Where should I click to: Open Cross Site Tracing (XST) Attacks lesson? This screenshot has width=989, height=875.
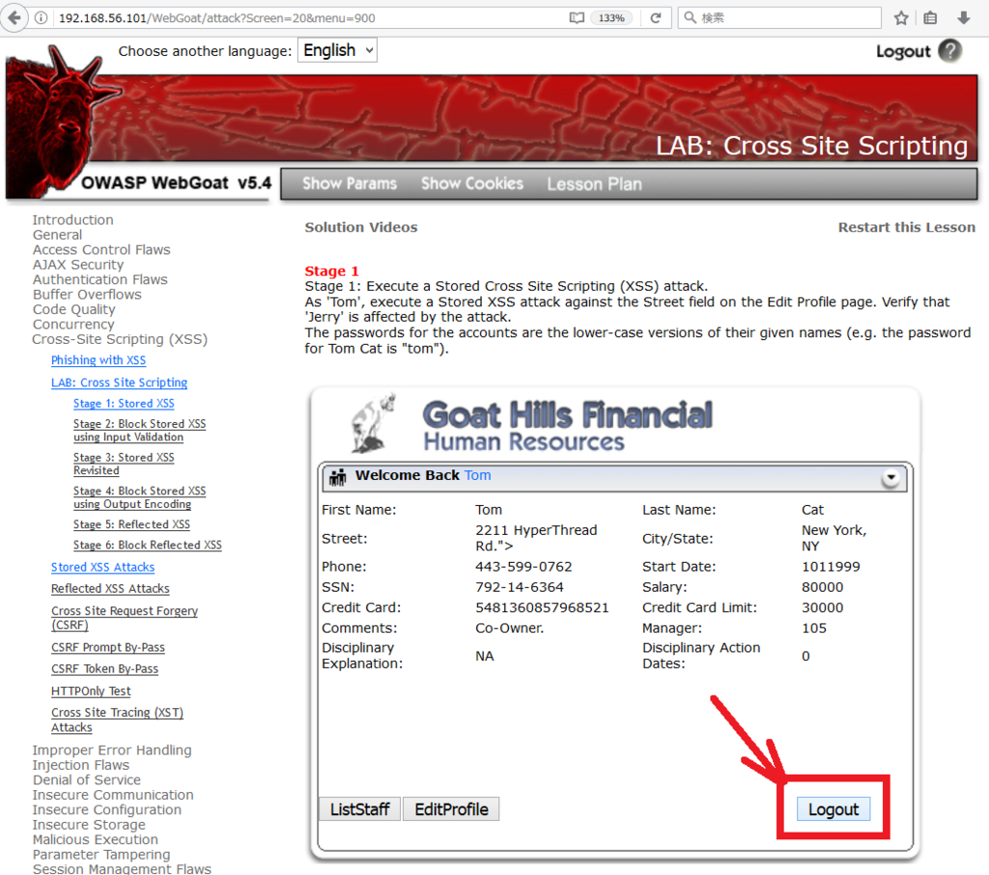pyautogui.click(x=117, y=720)
